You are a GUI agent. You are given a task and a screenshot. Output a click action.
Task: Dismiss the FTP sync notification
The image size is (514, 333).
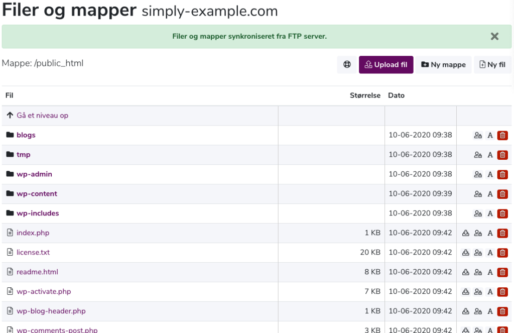click(494, 37)
